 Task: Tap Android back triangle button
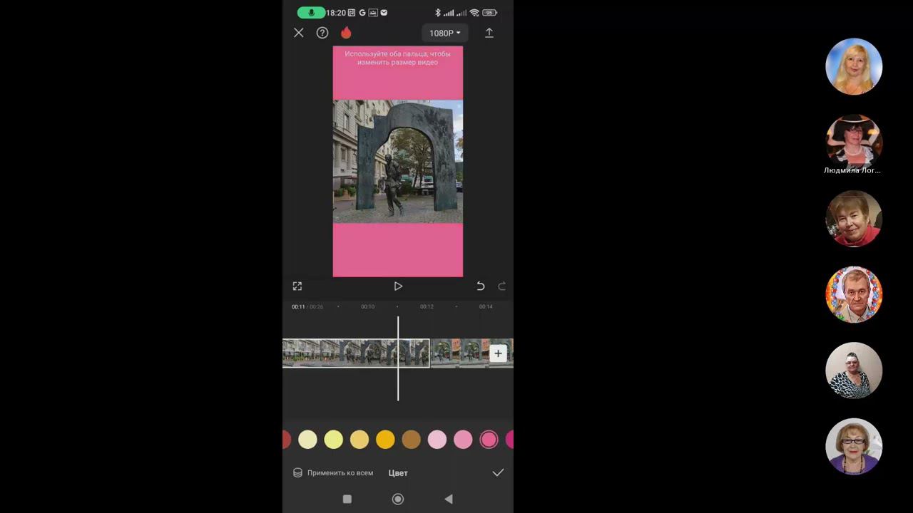point(449,499)
